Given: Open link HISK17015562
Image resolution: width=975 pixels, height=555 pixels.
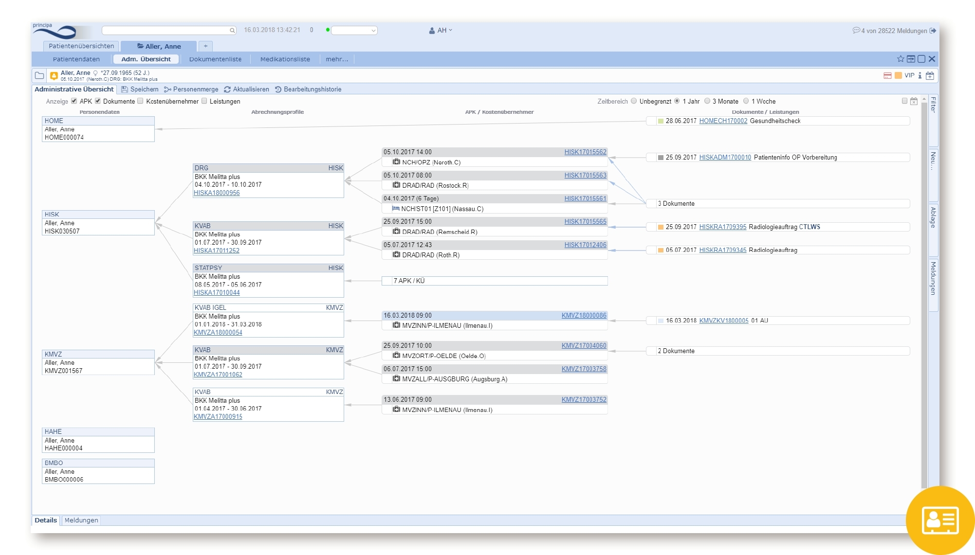Looking at the screenshot, I should (x=585, y=152).
